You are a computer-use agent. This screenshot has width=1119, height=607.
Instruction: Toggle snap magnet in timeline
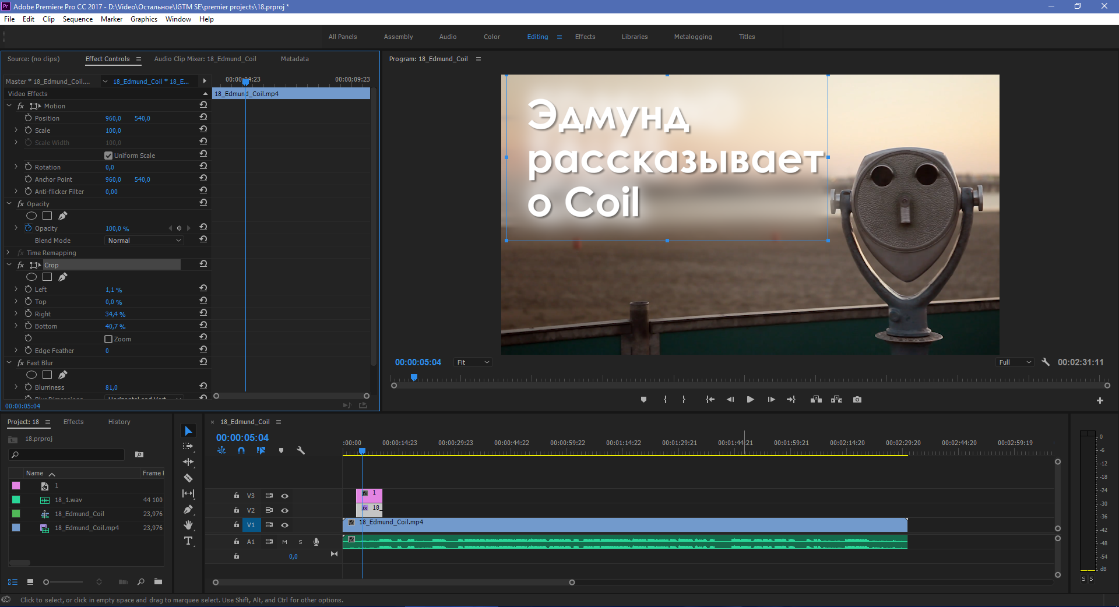point(241,450)
